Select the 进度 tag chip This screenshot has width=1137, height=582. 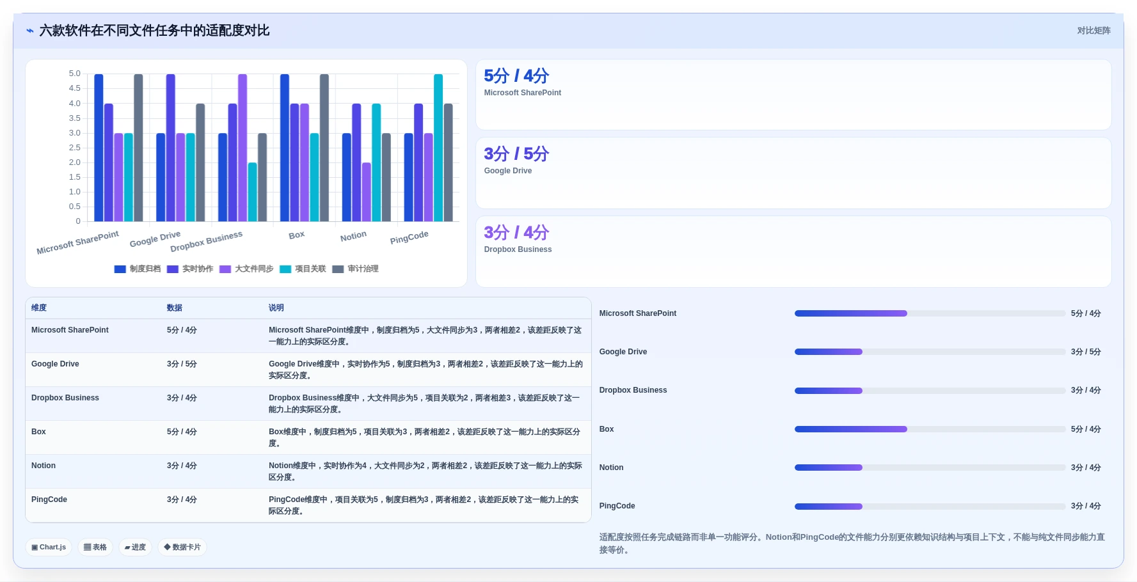(x=135, y=547)
